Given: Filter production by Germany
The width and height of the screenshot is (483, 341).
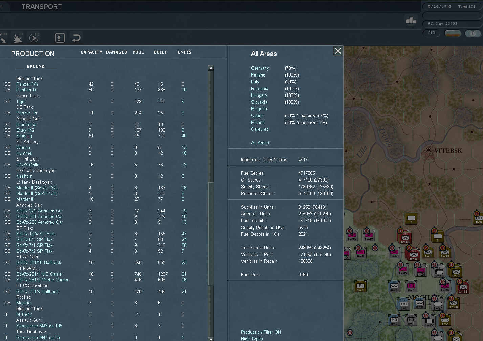Looking at the screenshot, I should pos(260,68).
